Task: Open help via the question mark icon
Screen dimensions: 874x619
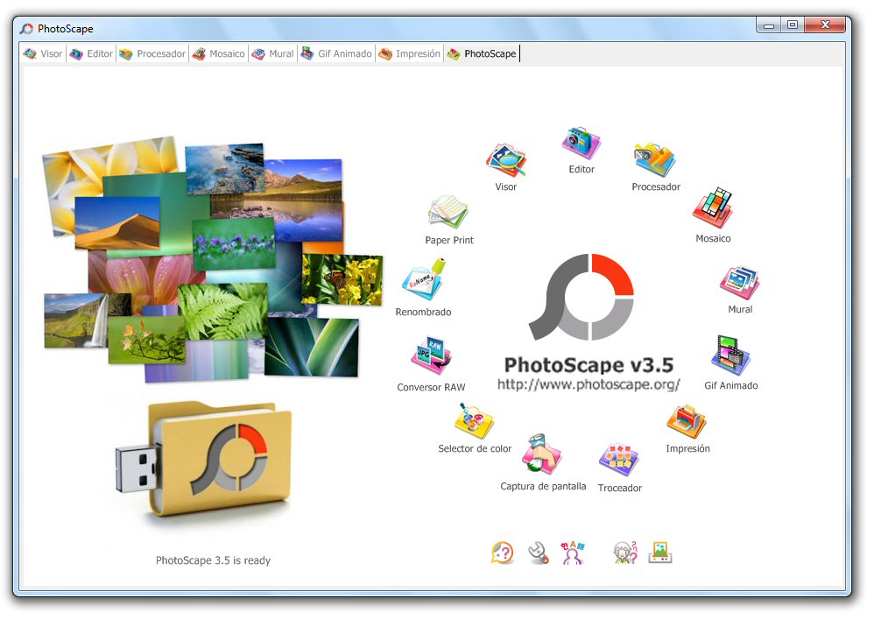Action: click(x=502, y=552)
